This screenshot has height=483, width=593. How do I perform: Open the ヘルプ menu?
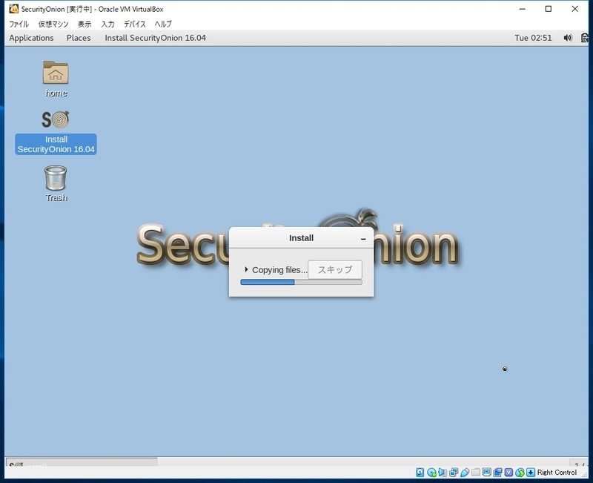(163, 24)
